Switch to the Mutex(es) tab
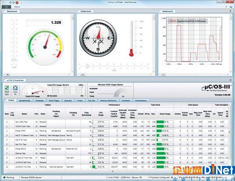 coord(40,101)
